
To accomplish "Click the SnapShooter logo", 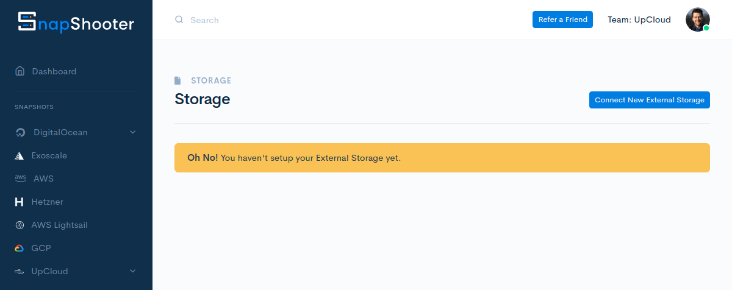I will [76, 23].
